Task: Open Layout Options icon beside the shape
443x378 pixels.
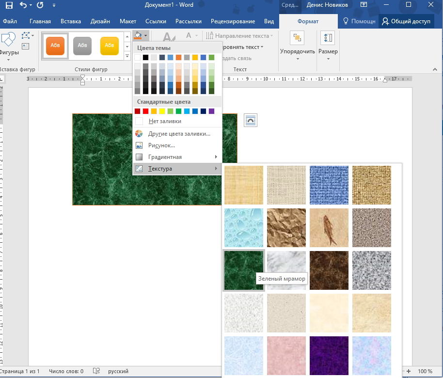Action: (250, 120)
